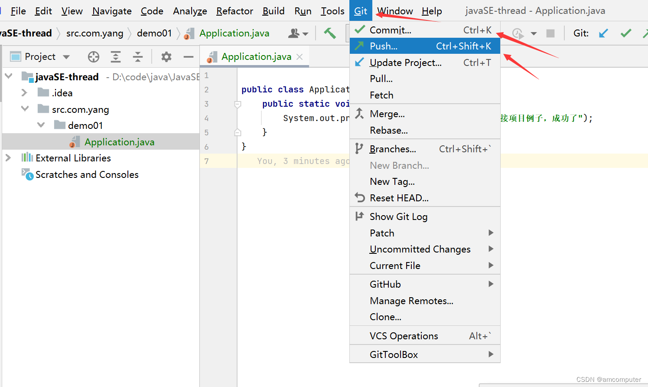Open Project panel settings gear
Image resolution: width=648 pixels, height=387 pixels.
[x=166, y=56]
